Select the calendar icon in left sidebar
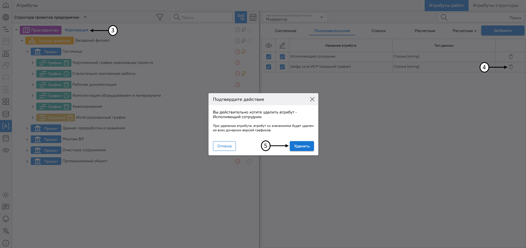The height and width of the screenshot is (248, 526). coord(6,138)
